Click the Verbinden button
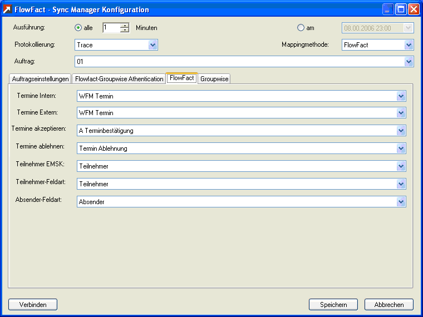This screenshot has width=423, height=317. [x=33, y=304]
